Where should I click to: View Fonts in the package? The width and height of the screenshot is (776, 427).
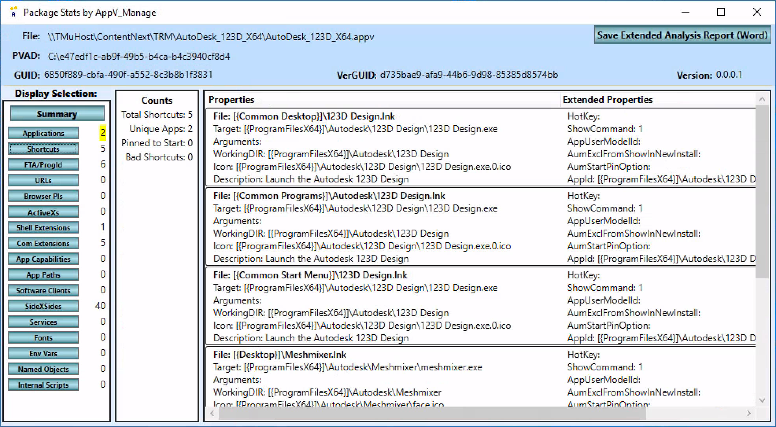click(43, 338)
